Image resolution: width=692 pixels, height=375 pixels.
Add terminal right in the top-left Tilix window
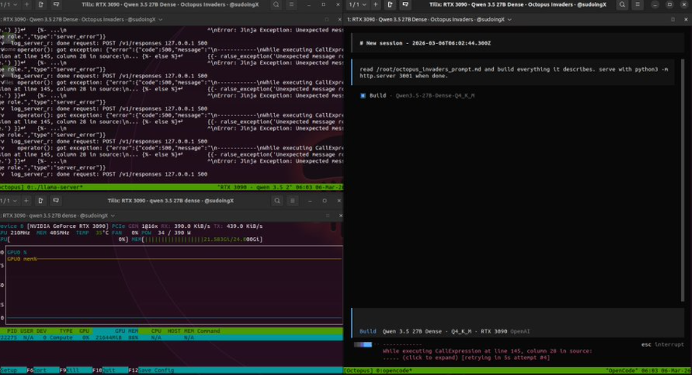pos(40,4)
